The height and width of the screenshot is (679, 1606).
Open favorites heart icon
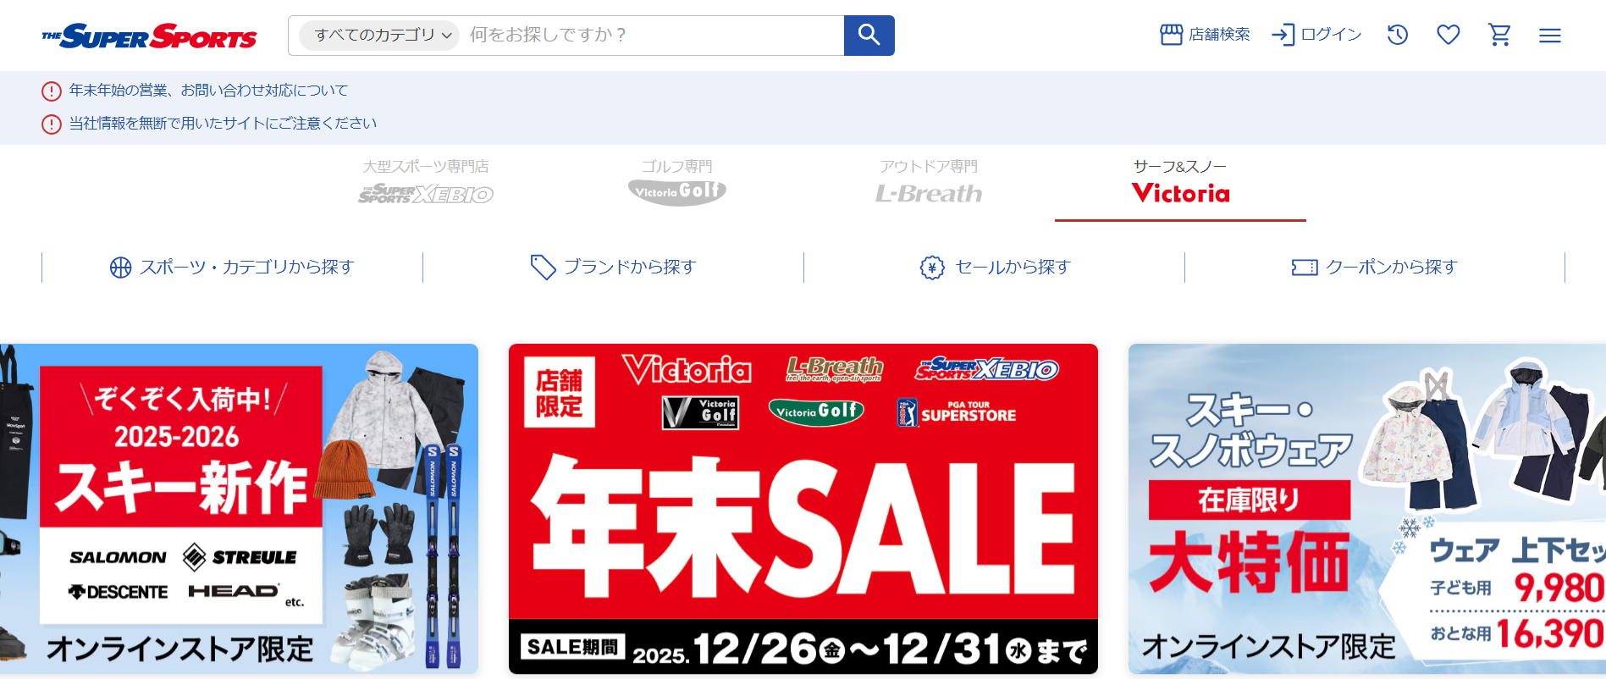[1449, 35]
